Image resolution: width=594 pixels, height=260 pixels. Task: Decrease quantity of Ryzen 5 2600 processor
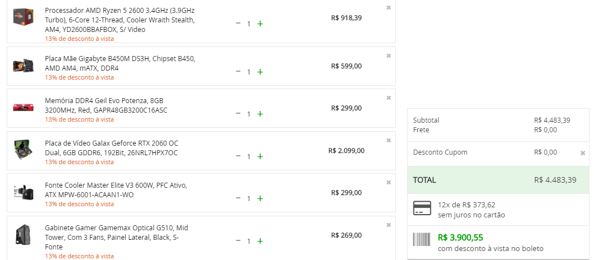pyautogui.click(x=238, y=24)
